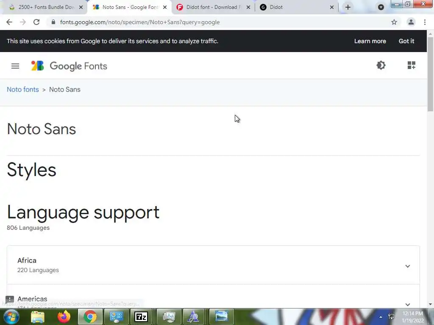This screenshot has height=325, width=434.
Task: Click the Africa row title
Action: point(27,260)
